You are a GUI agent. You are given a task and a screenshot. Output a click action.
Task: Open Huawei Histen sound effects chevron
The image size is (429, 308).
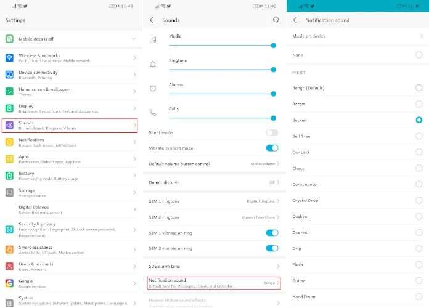point(278,302)
